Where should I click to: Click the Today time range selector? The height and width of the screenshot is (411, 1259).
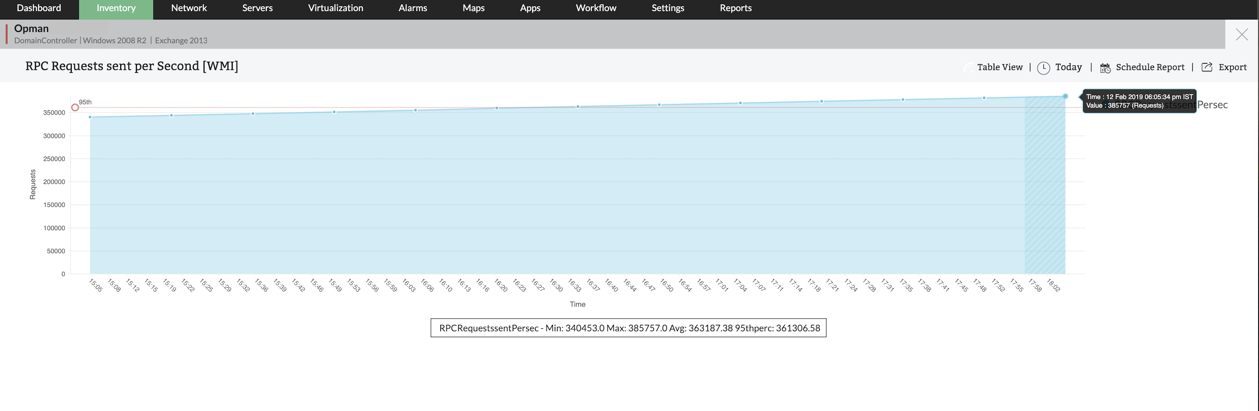point(1069,67)
